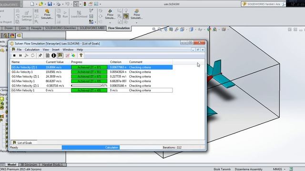
Task: Print with the SOLIDWORKS printer icon
Action: 58,4
